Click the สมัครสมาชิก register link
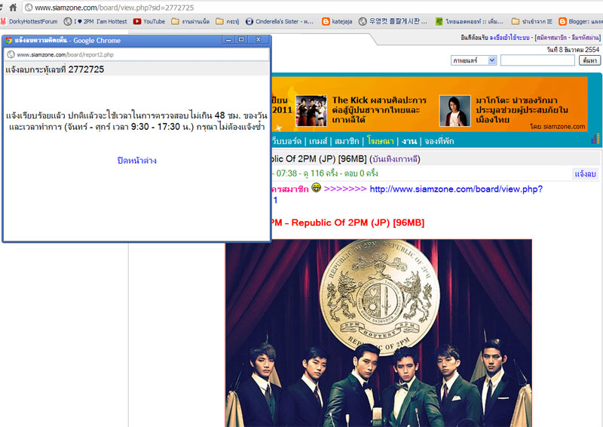Screen dimensions: 603x427 tap(552, 38)
